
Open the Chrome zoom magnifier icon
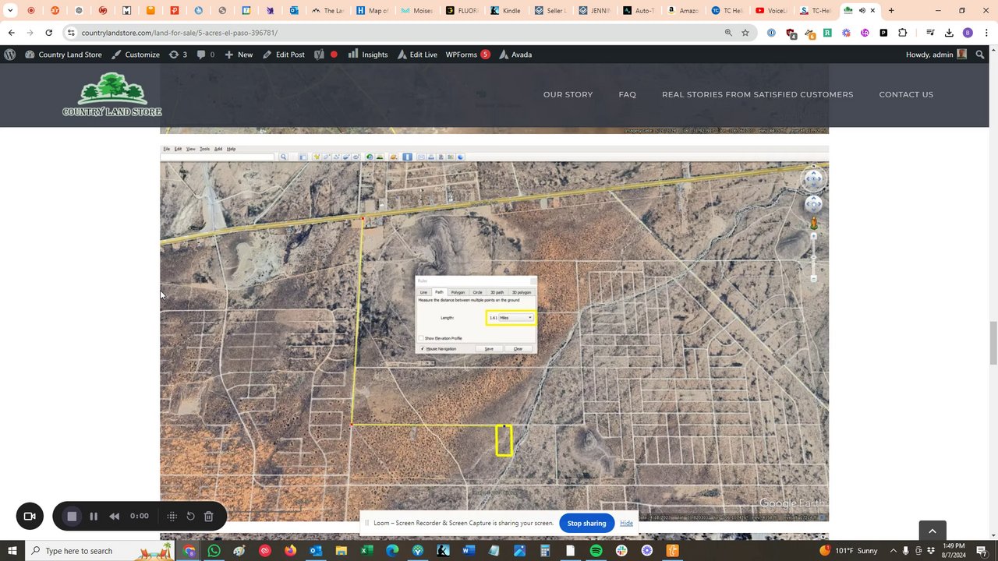tap(728, 33)
